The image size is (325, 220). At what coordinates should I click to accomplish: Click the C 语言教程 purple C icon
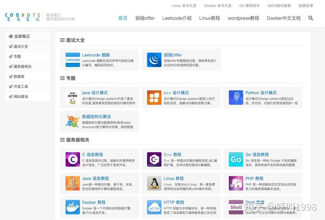(73, 159)
